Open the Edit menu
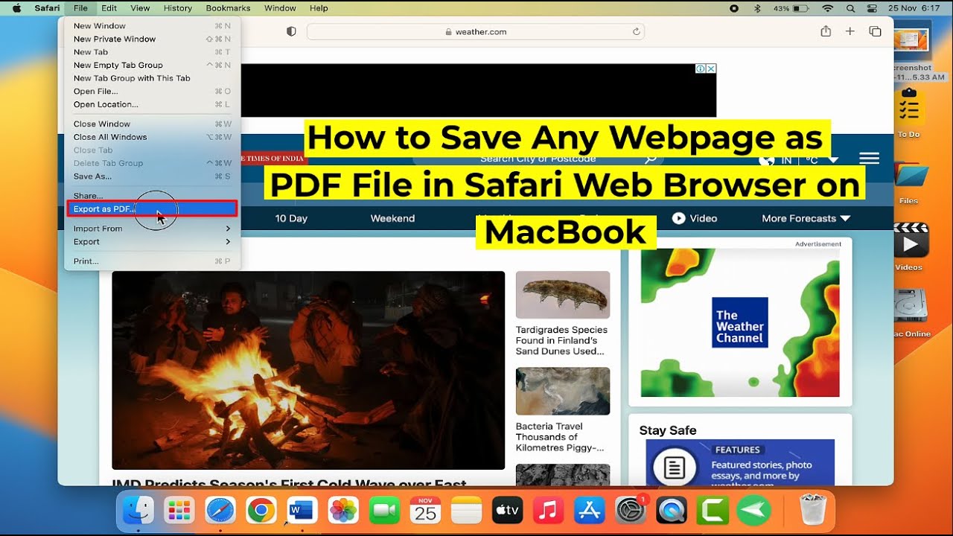The image size is (953, 536). pyautogui.click(x=109, y=8)
